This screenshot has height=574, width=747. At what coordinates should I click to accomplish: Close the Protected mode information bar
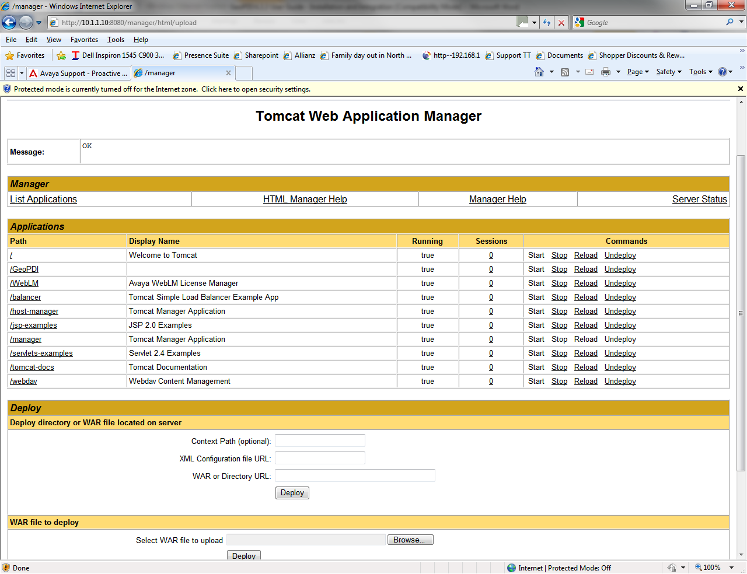click(741, 89)
